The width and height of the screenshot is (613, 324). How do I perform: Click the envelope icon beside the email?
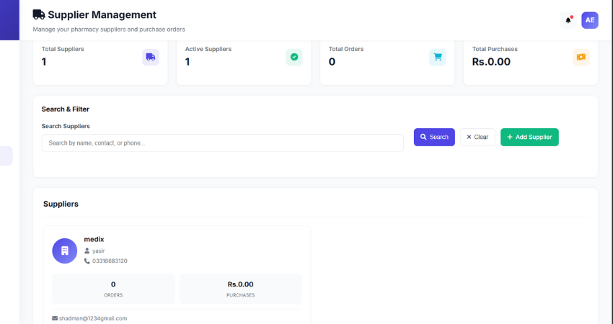(x=55, y=318)
